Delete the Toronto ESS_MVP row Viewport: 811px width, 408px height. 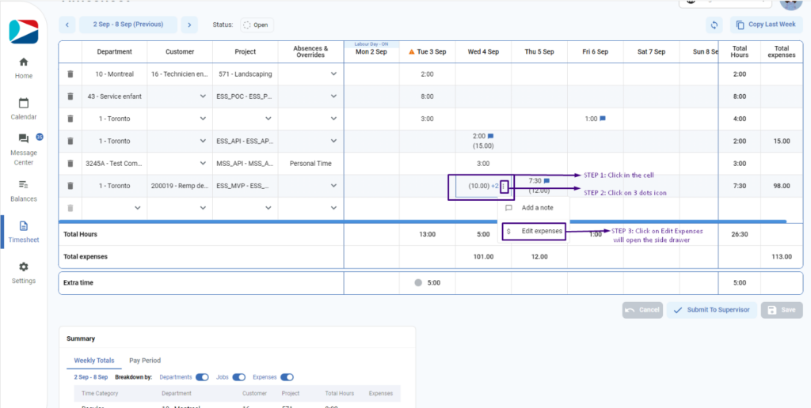pyautogui.click(x=70, y=185)
